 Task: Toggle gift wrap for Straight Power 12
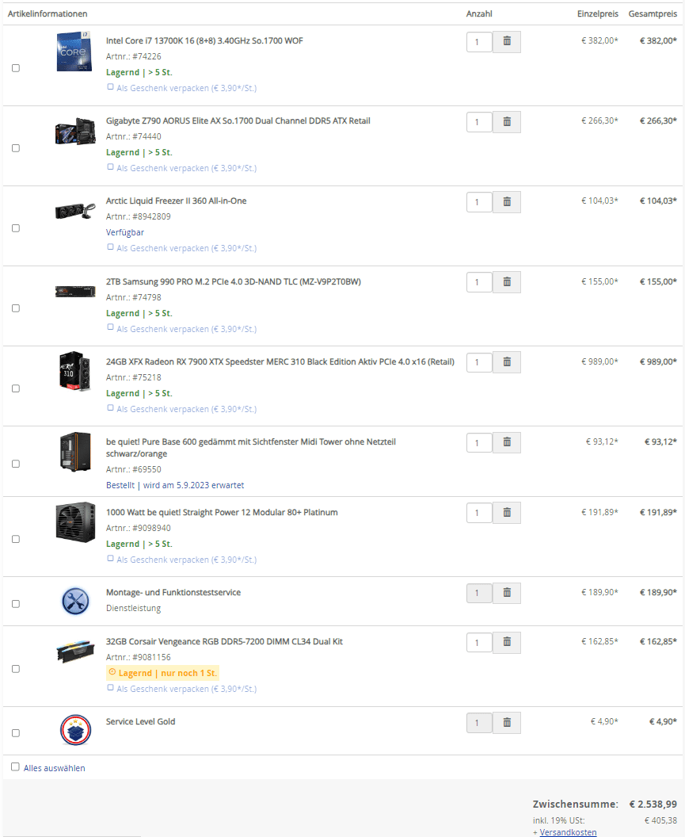coord(110,558)
